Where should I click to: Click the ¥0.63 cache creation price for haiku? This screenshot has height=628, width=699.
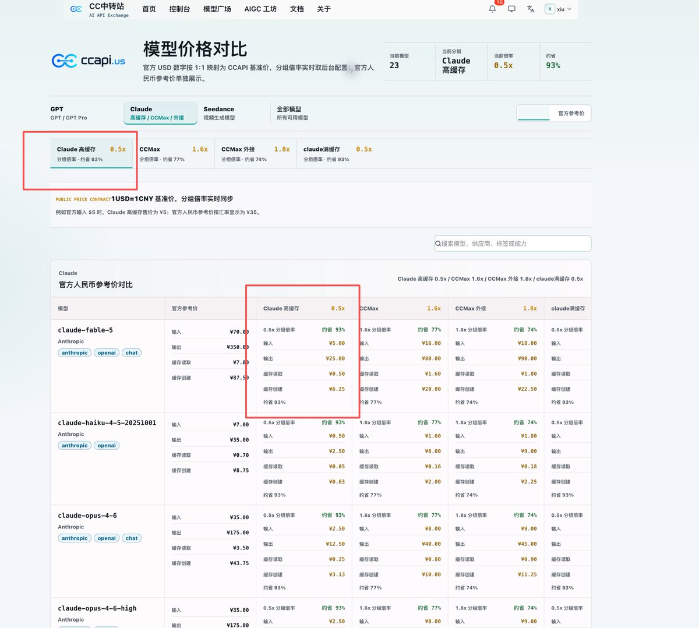point(337,482)
